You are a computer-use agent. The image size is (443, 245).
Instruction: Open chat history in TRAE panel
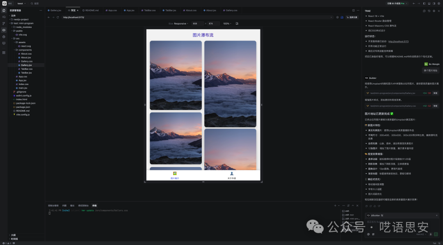point(429,11)
